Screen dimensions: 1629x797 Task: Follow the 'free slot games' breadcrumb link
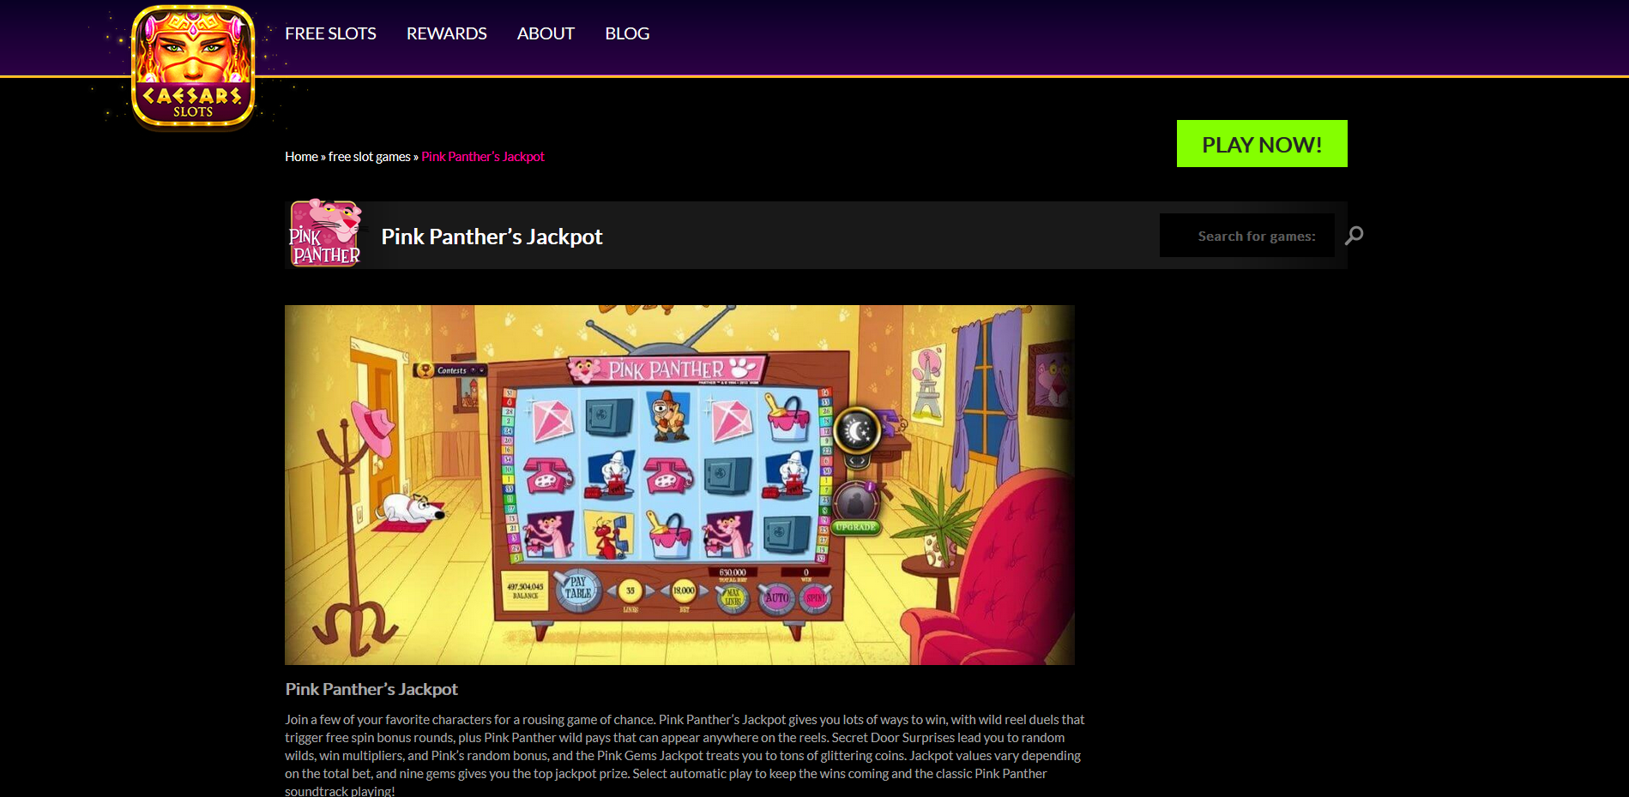point(370,157)
